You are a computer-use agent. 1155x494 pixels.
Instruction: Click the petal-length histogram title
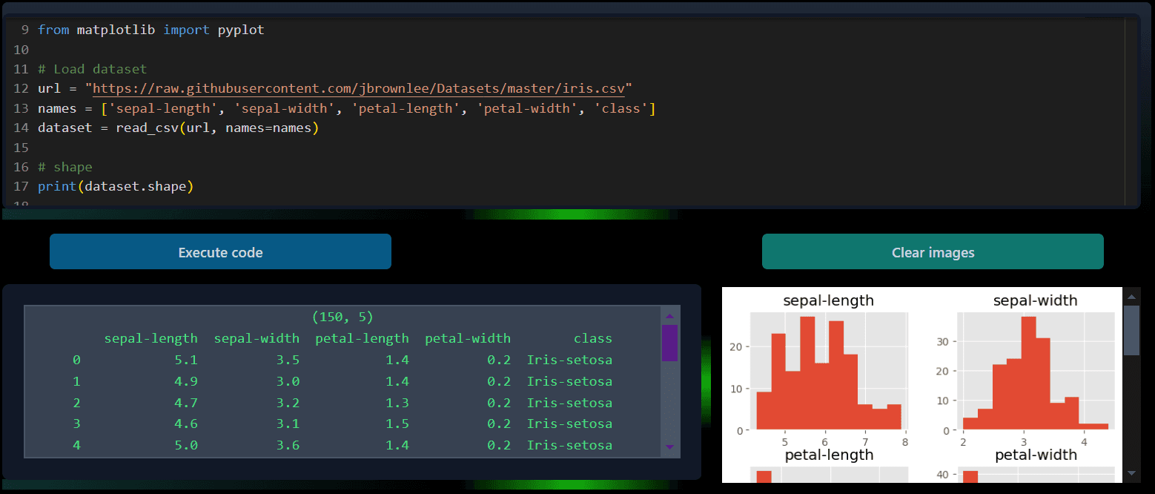tap(829, 455)
